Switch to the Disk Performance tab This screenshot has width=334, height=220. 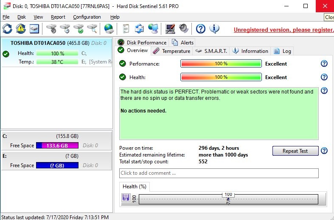[x=142, y=42]
